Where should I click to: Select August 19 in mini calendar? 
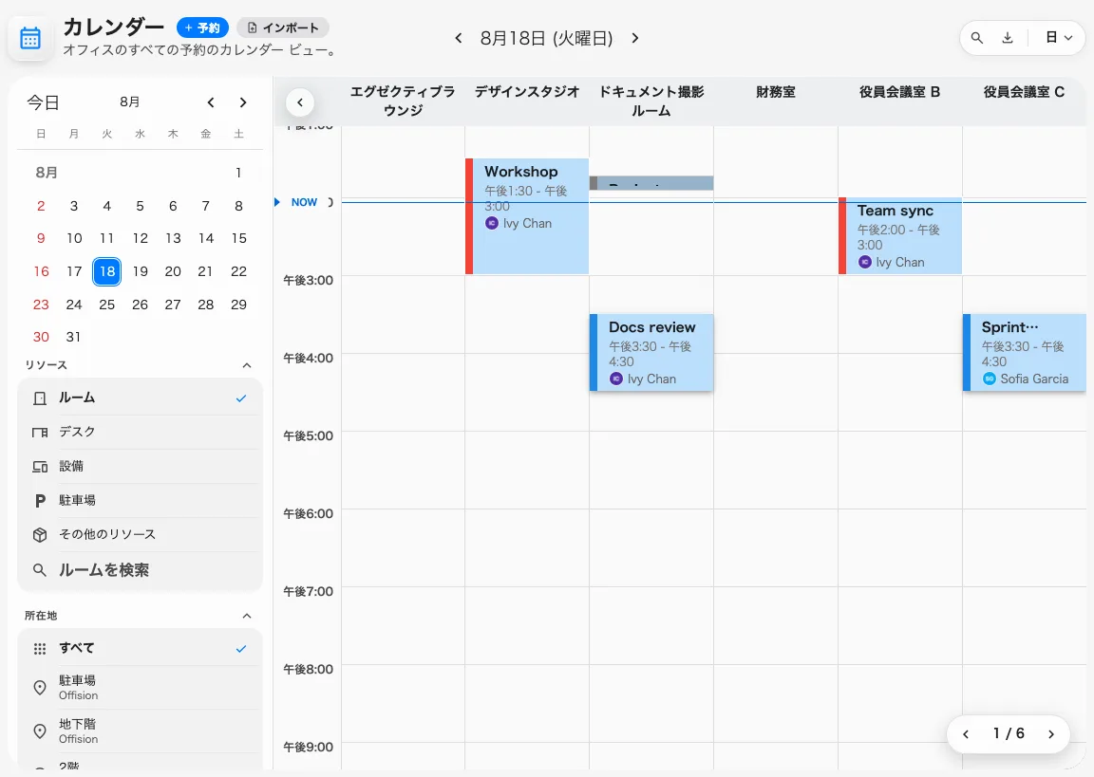point(141,271)
